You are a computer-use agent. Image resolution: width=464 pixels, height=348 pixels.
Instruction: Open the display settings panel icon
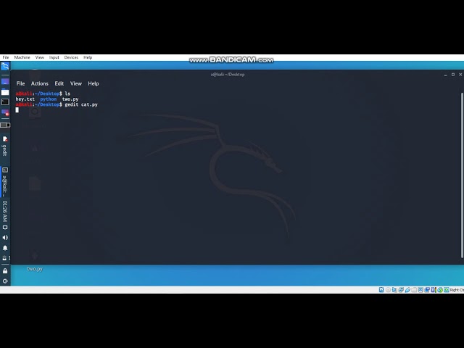pyautogui.click(x=5, y=227)
